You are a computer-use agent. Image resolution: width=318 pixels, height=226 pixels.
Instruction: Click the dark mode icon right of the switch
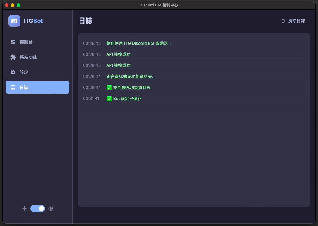[51, 209]
